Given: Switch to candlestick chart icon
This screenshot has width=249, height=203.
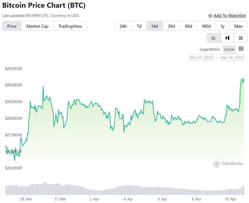Looking at the screenshot, I should point(227,38).
